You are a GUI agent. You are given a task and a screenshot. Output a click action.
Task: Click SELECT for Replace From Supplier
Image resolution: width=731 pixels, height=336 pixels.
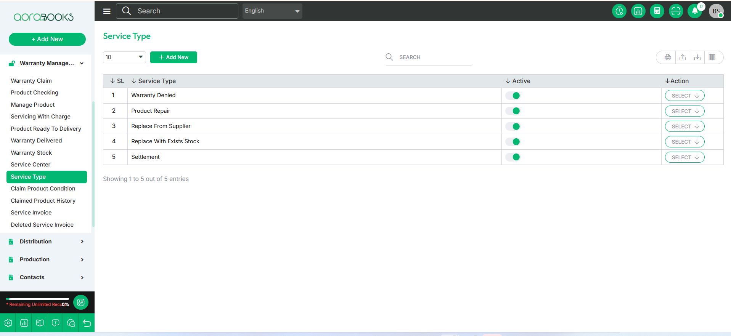point(684,126)
